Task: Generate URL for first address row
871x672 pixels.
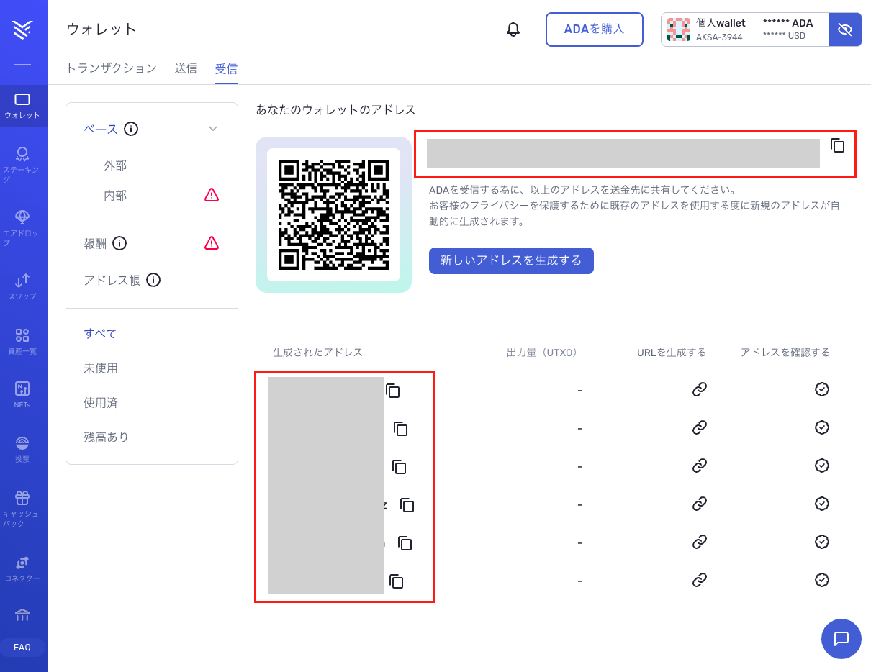Action: pos(699,389)
